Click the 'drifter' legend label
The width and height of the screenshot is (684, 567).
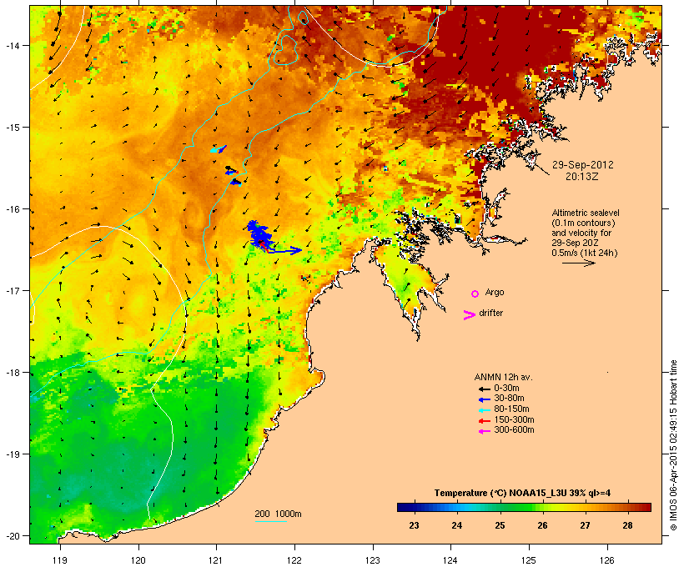[490, 313]
